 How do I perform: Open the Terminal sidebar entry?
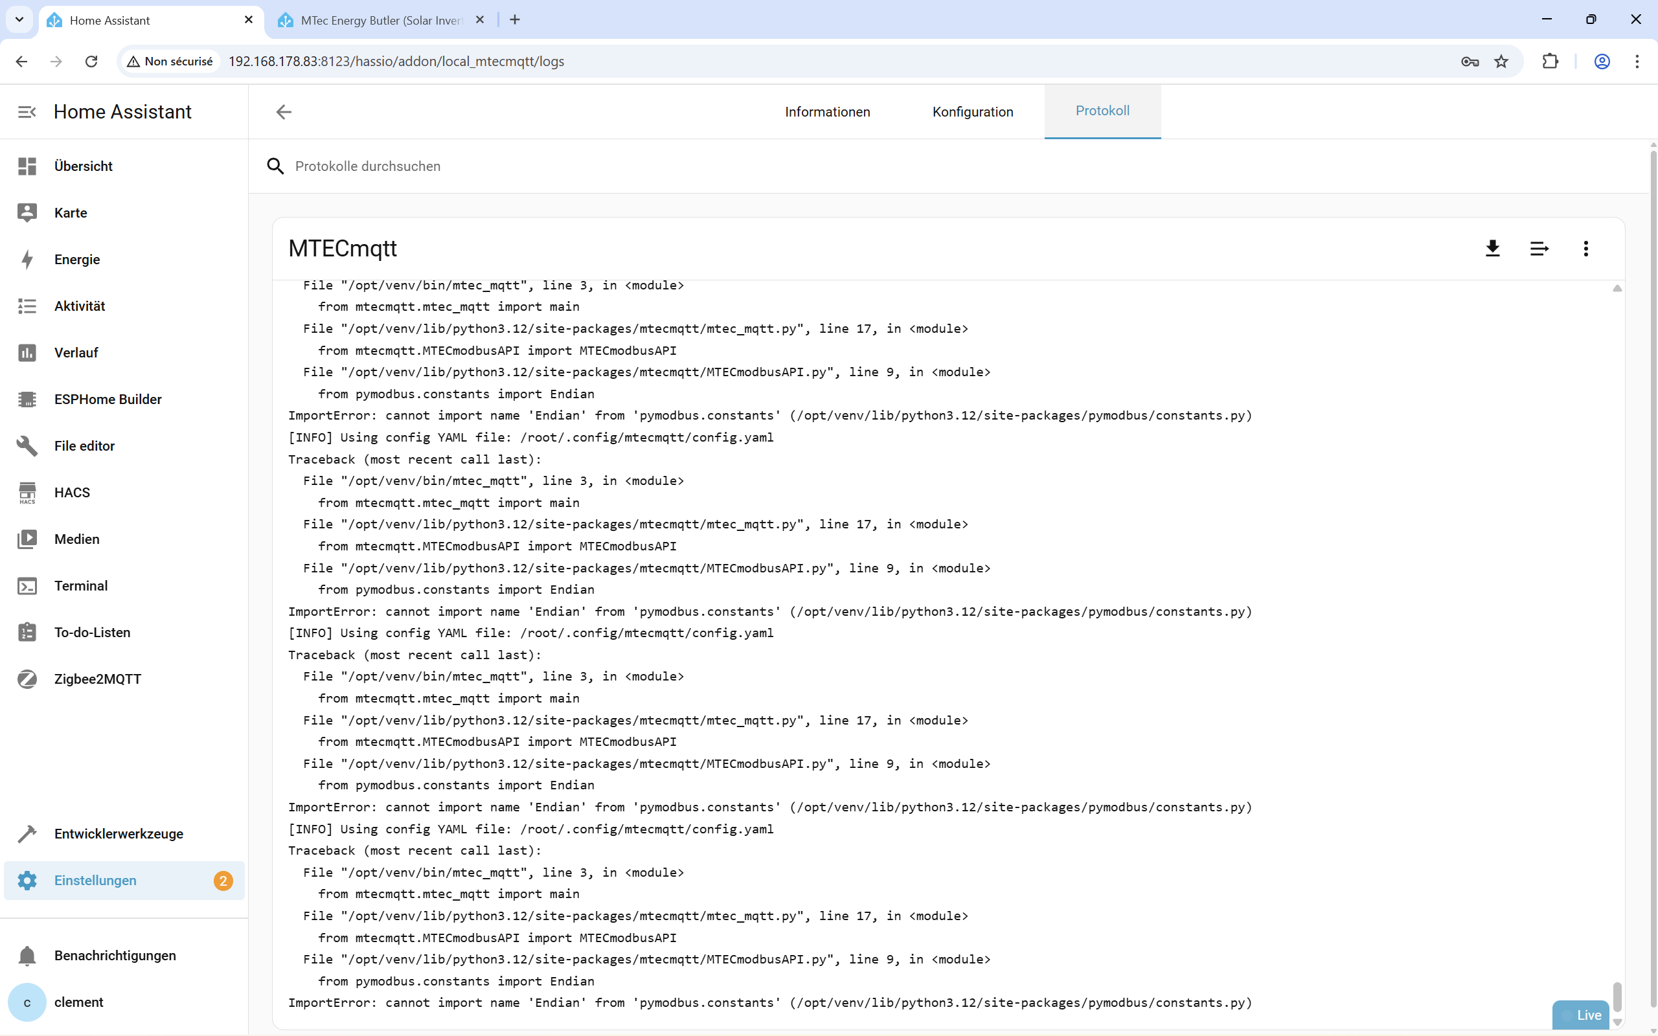point(81,586)
